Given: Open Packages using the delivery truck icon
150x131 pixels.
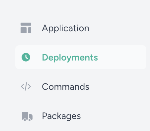Looking at the screenshot, I should click(x=27, y=116).
